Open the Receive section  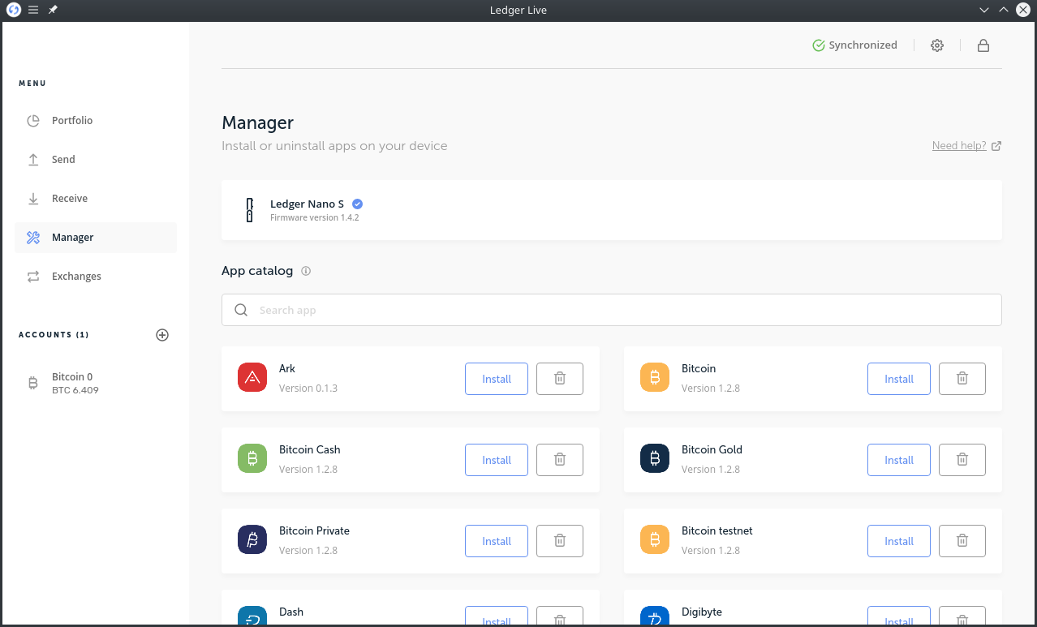(x=69, y=198)
